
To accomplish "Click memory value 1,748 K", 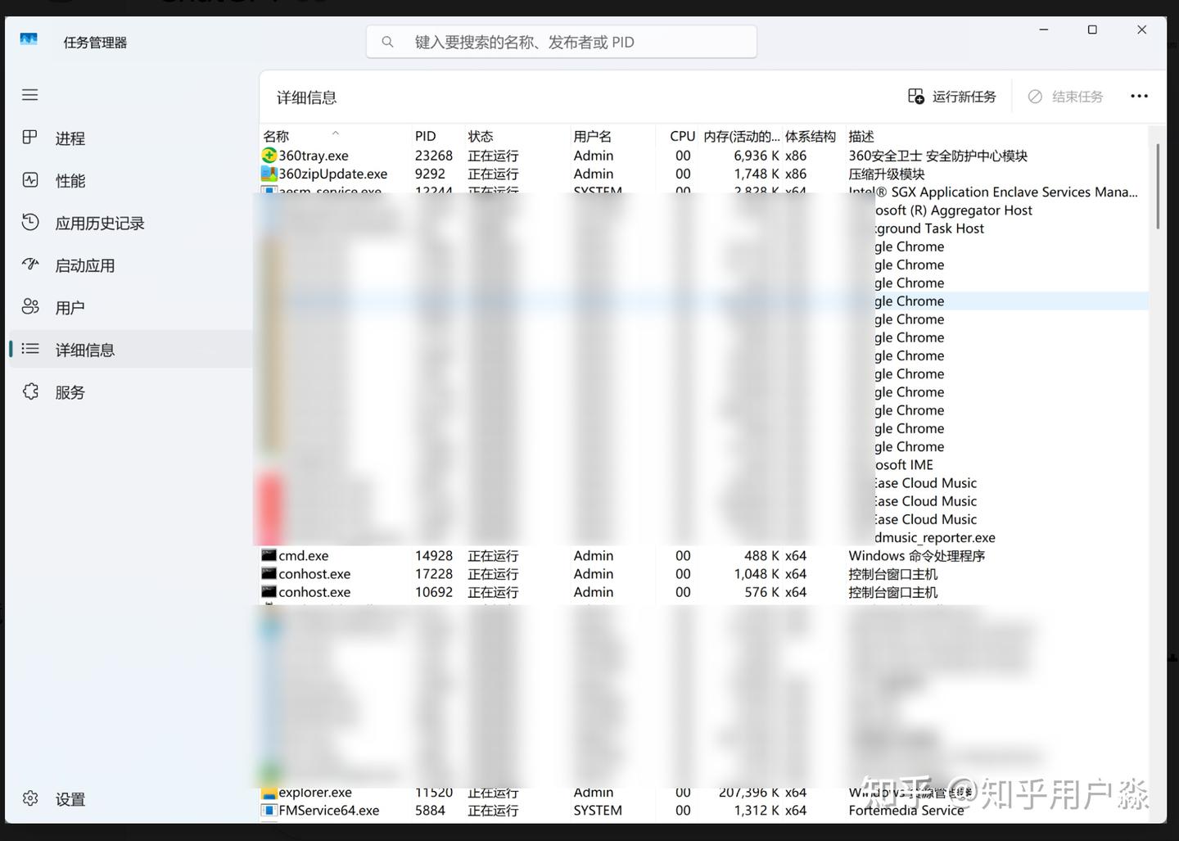I will pos(757,174).
